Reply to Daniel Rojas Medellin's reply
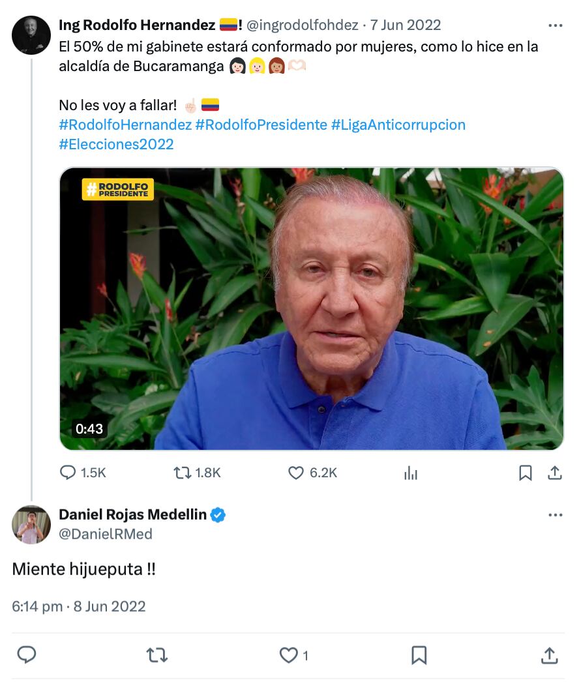The height and width of the screenshot is (682, 579). [x=26, y=655]
